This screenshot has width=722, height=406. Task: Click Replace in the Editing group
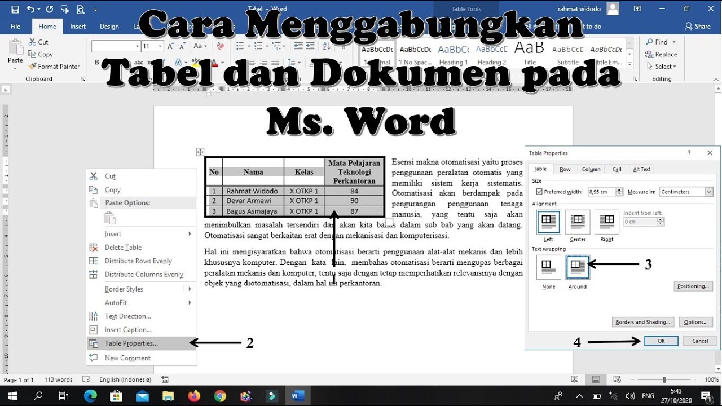pos(661,54)
